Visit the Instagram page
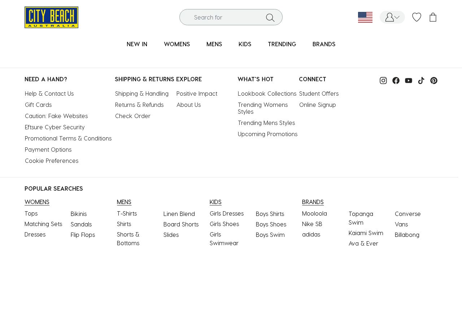Image resolution: width=462 pixels, height=325 pixels. [383, 81]
